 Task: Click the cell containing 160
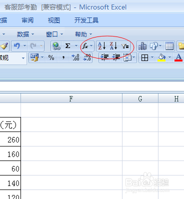(x=10, y=153)
